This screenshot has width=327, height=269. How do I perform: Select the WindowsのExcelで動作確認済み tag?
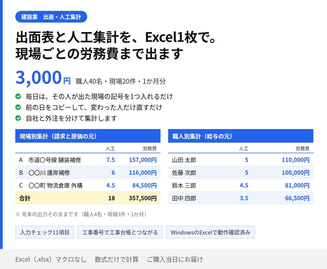coord(210,232)
